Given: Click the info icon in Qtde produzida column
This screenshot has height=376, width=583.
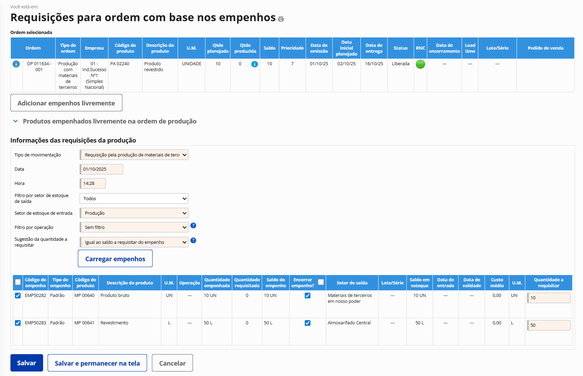Looking at the screenshot, I should point(254,64).
